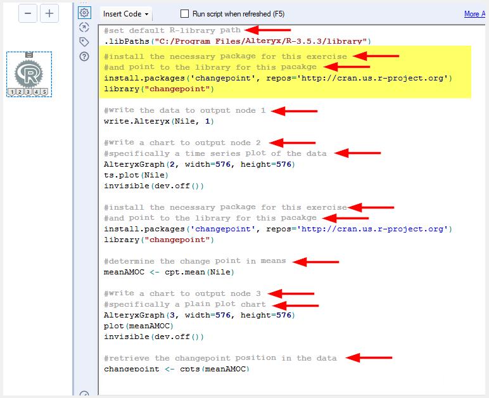
Task: Click '#specifically a time series plot' comment
Action: pos(215,153)
